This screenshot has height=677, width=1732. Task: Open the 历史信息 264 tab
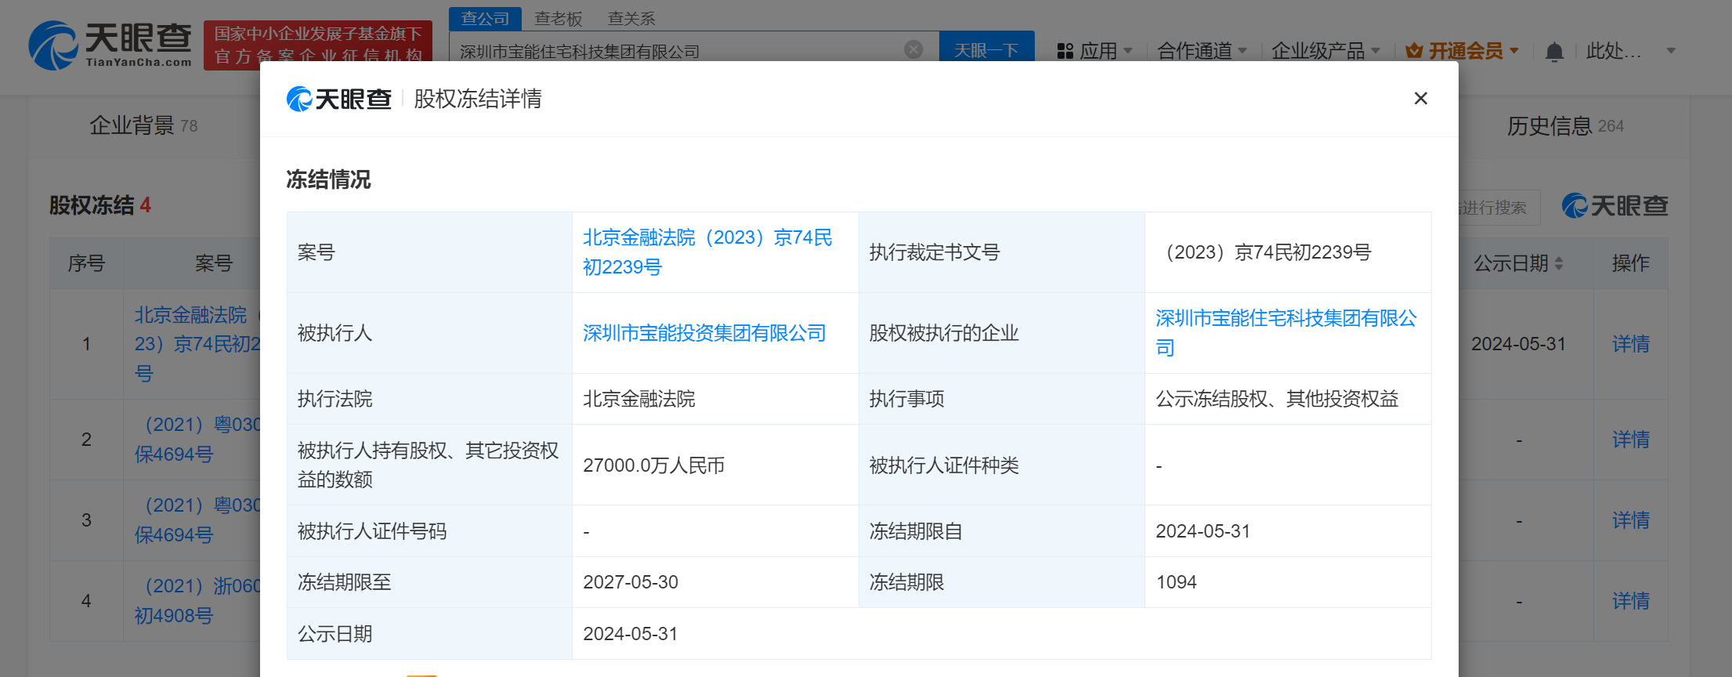1565,125
